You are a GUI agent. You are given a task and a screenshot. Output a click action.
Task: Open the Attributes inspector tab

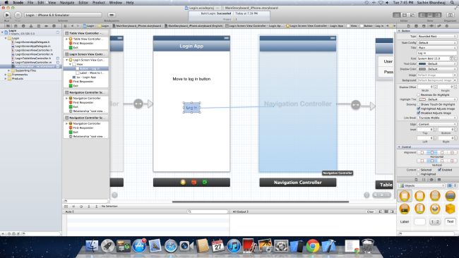(431, 26)
